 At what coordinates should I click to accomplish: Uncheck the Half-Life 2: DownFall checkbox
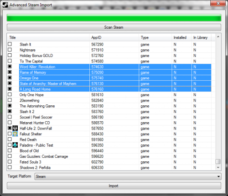click(10, 128)
